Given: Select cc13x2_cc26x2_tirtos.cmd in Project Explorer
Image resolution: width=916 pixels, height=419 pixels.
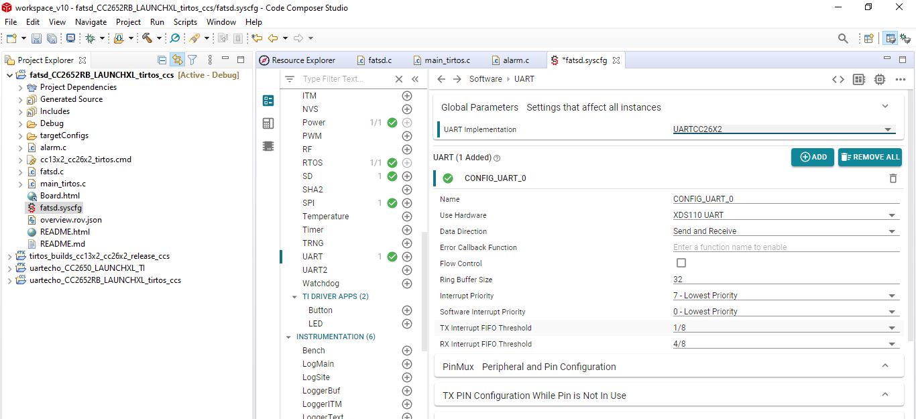Looking at the screenshot, I should 85,160.
